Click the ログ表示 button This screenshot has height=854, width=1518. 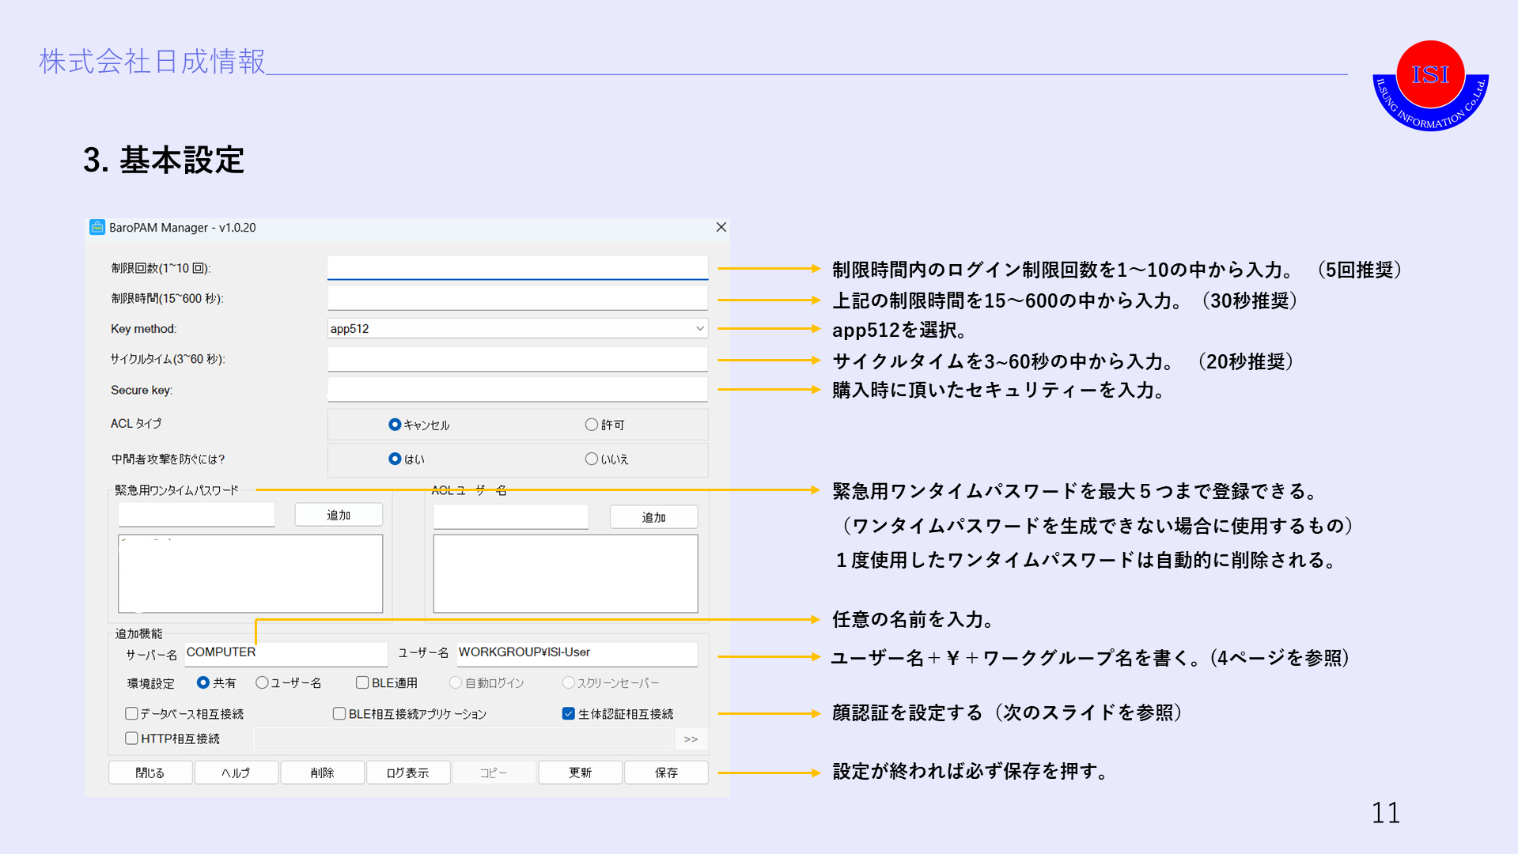tap(408, 773)
